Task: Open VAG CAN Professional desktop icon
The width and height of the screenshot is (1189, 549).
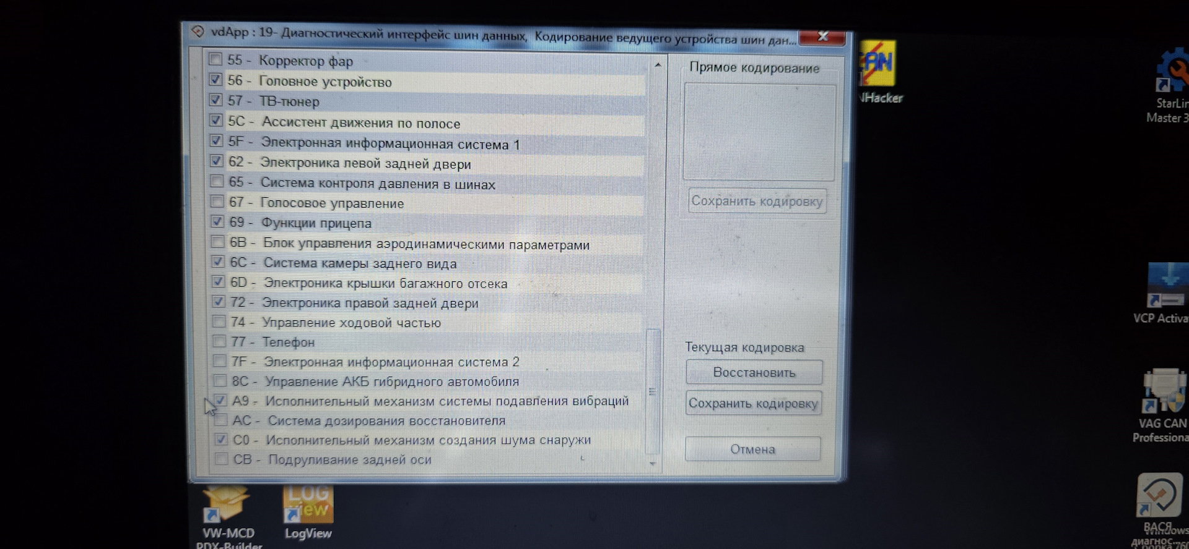Action: 1163,405
